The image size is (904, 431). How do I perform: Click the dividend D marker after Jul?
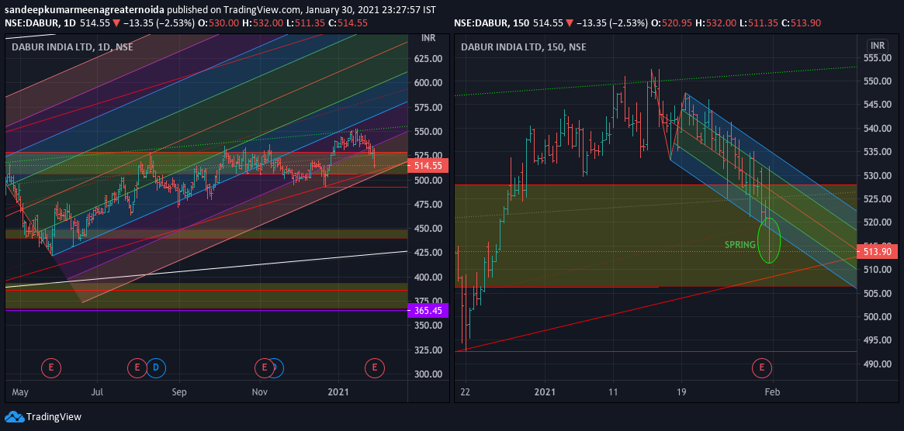tap(156, 367)
